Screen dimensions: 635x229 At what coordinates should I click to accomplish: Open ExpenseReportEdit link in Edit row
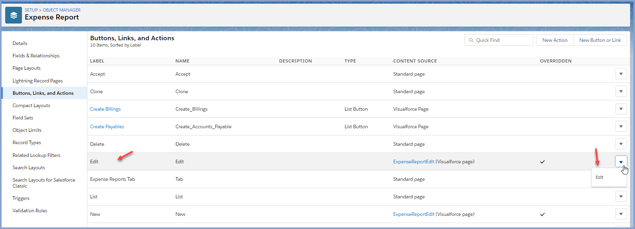414,162
